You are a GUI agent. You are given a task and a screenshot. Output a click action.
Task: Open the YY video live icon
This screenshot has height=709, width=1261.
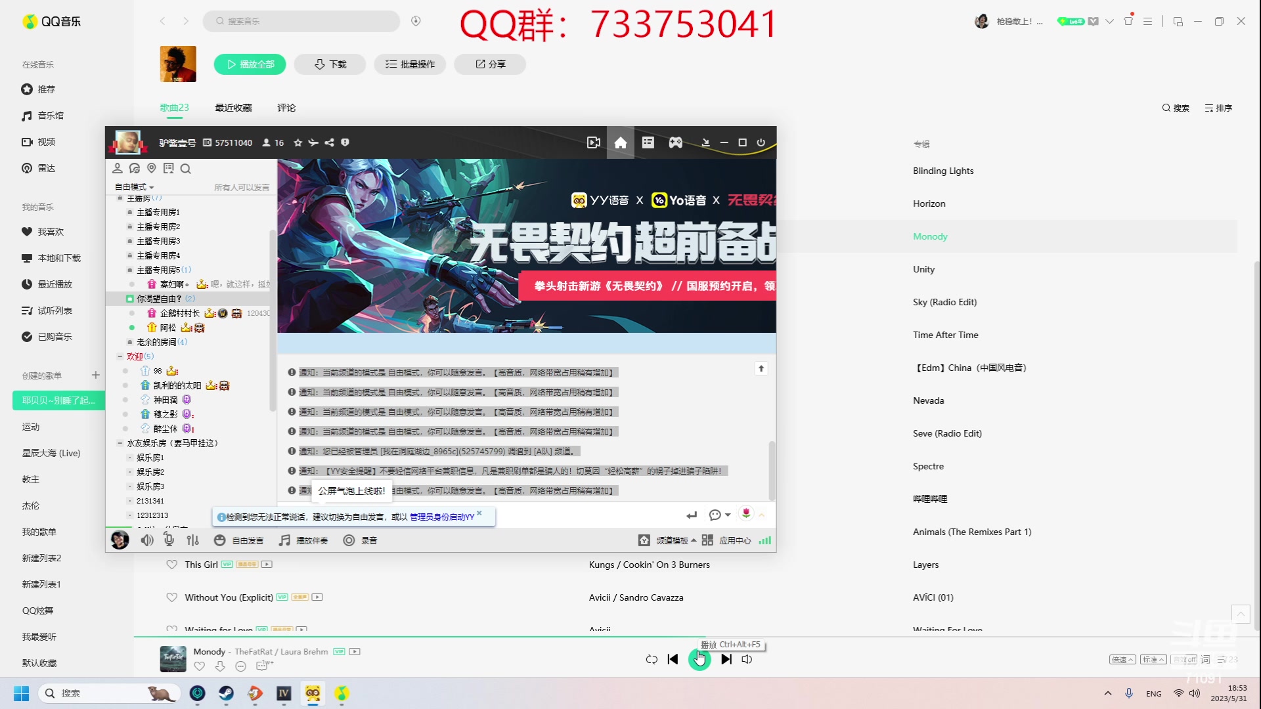(x=593, y=142)
